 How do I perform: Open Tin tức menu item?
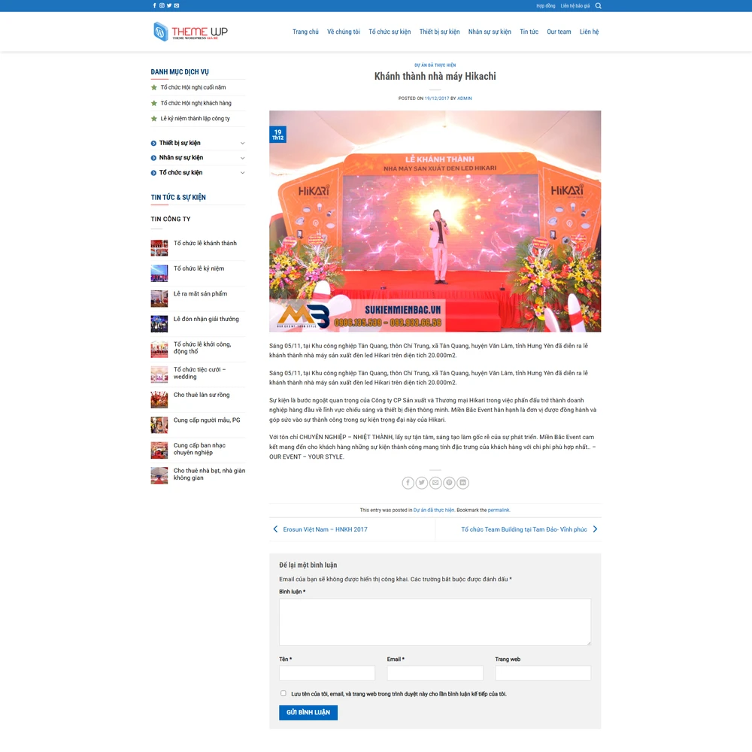pos(529,32)
